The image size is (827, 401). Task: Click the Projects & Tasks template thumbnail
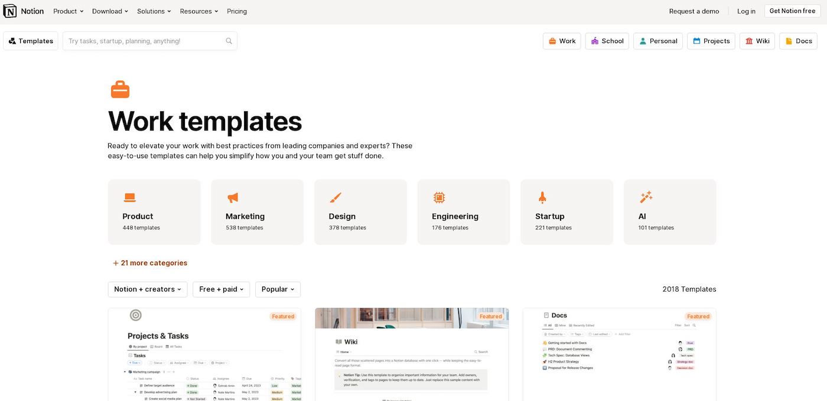pos(204,353)
